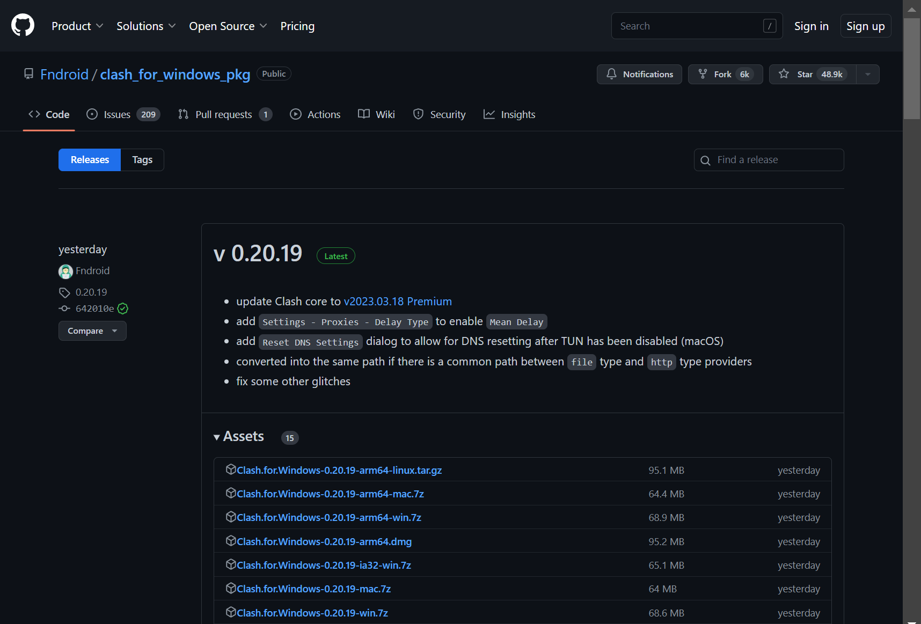
Task: Click the tag icon next to 0.20.19
Action: (64, 292)
